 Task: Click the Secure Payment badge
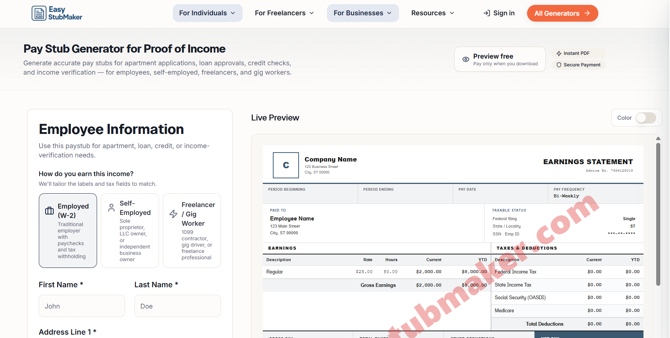click(578, 65)
